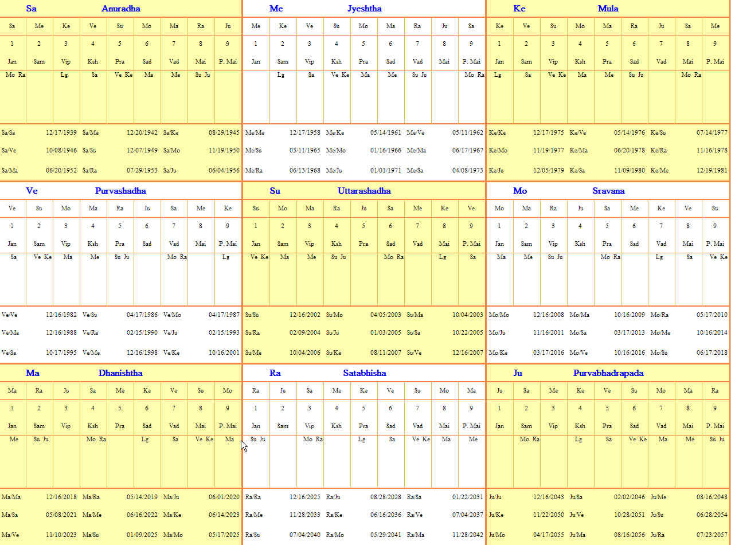This screenshot has height=545, width=731.
Task: Select the Ra/Ra date 12/16/2025
Action: point(304,497)
